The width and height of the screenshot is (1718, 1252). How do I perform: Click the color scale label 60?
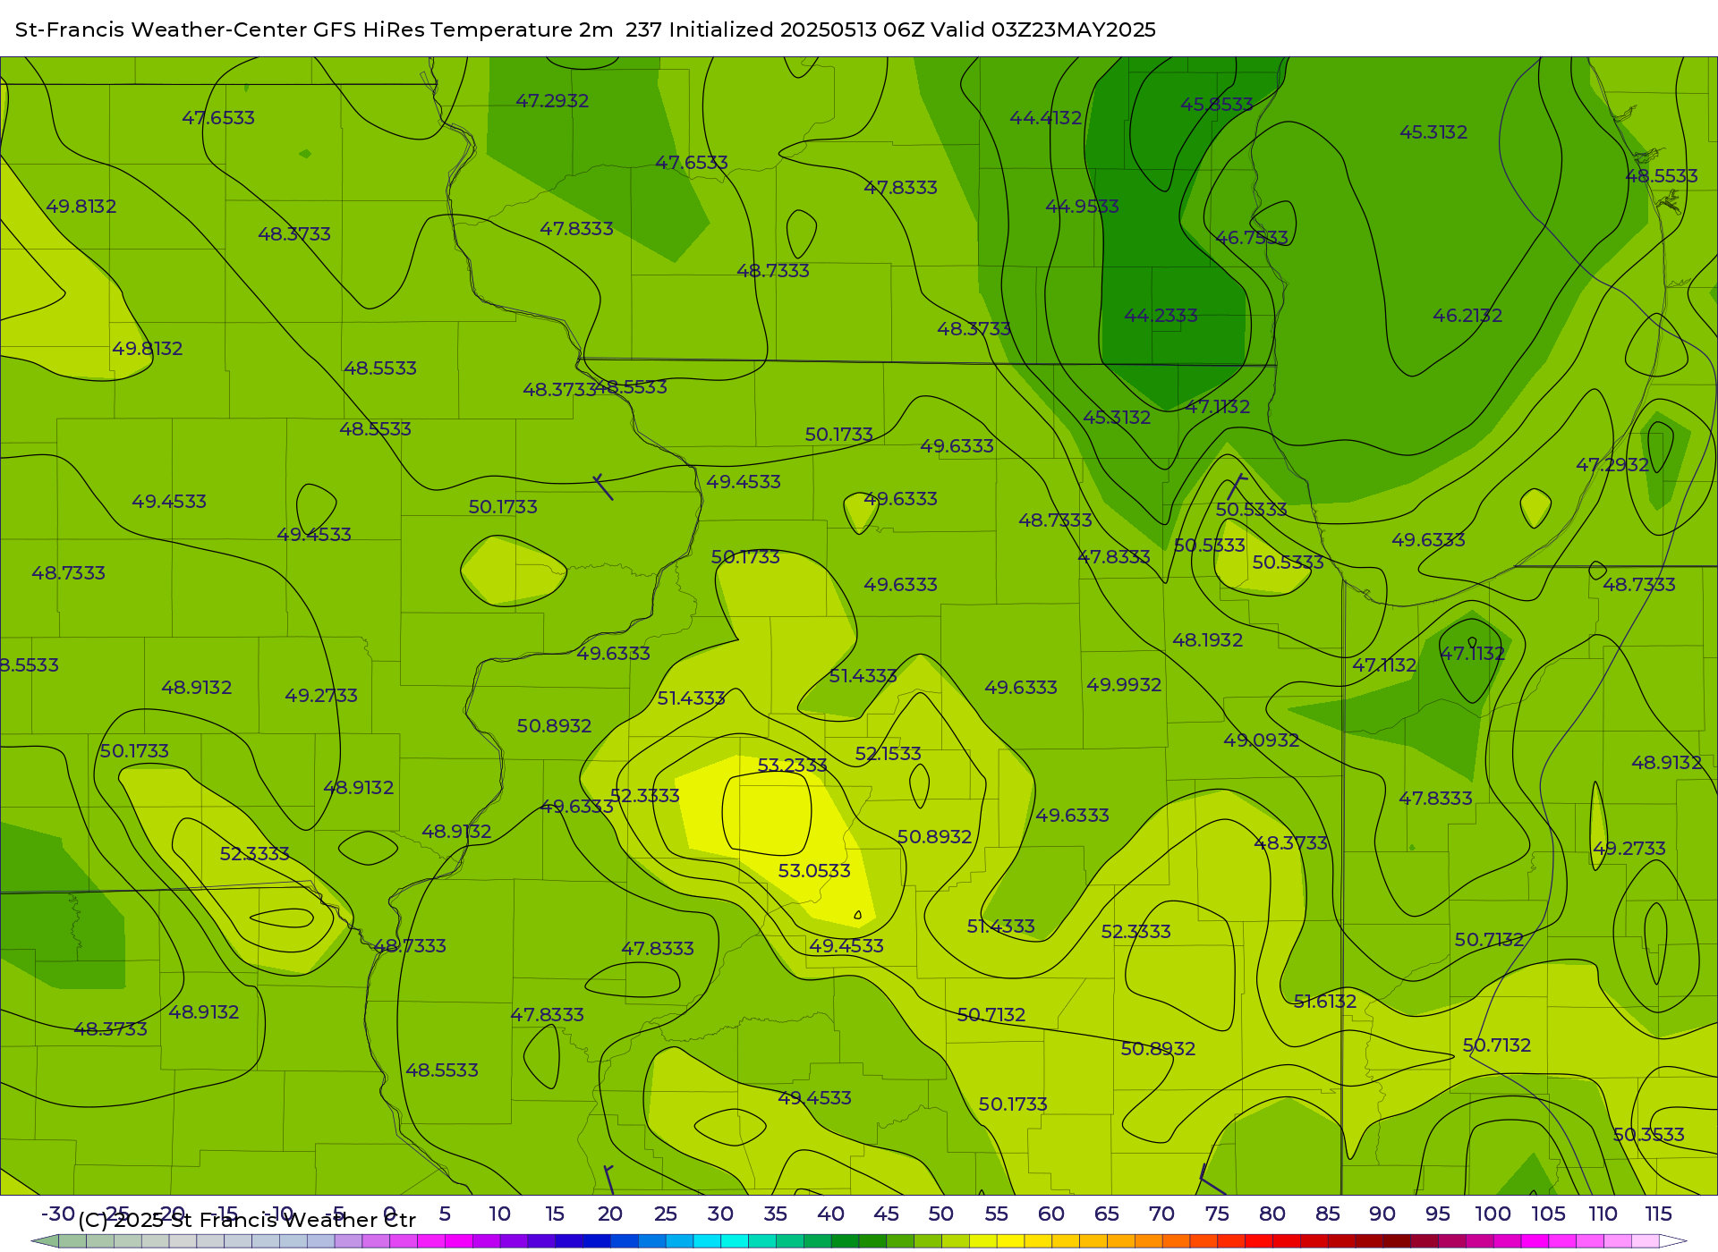point(1051,1214)
